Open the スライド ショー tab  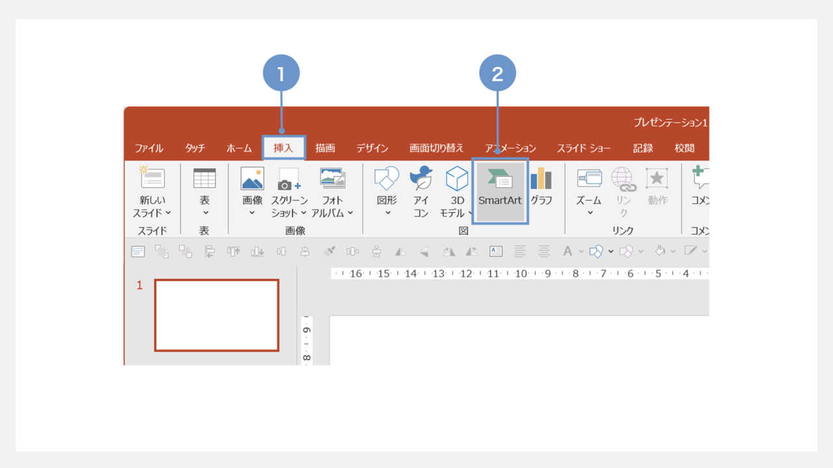coord(584,148)
